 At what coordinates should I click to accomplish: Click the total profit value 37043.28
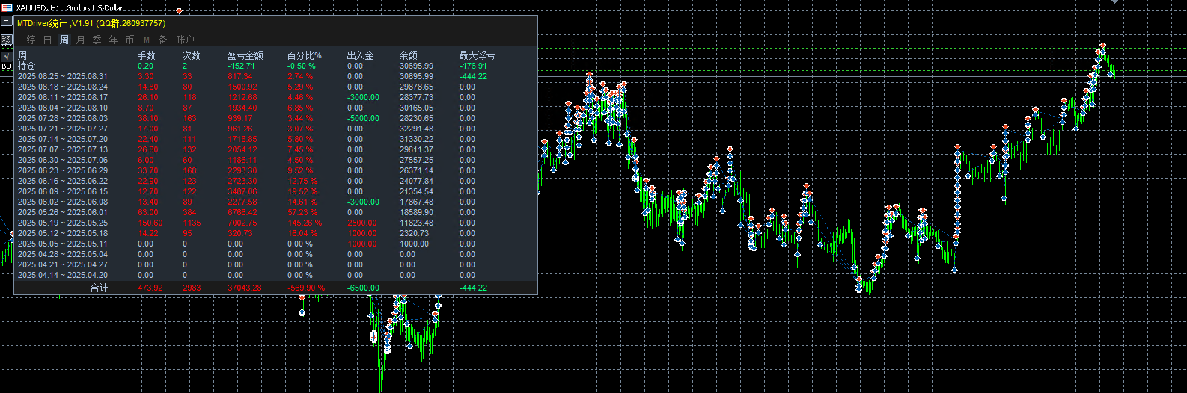pyautogui.click(x=245, y=288)
